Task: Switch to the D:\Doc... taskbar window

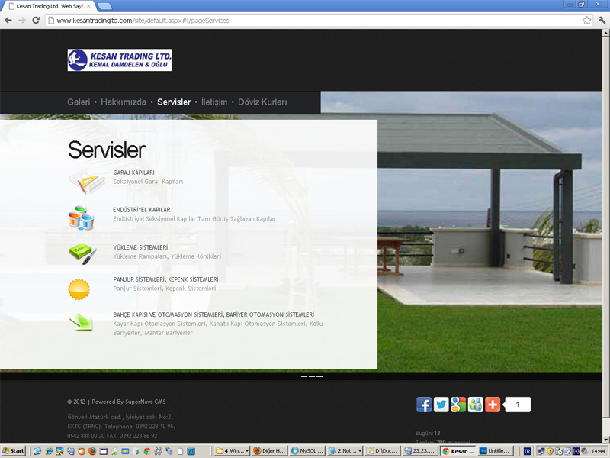Action: (x=383, y=451)
